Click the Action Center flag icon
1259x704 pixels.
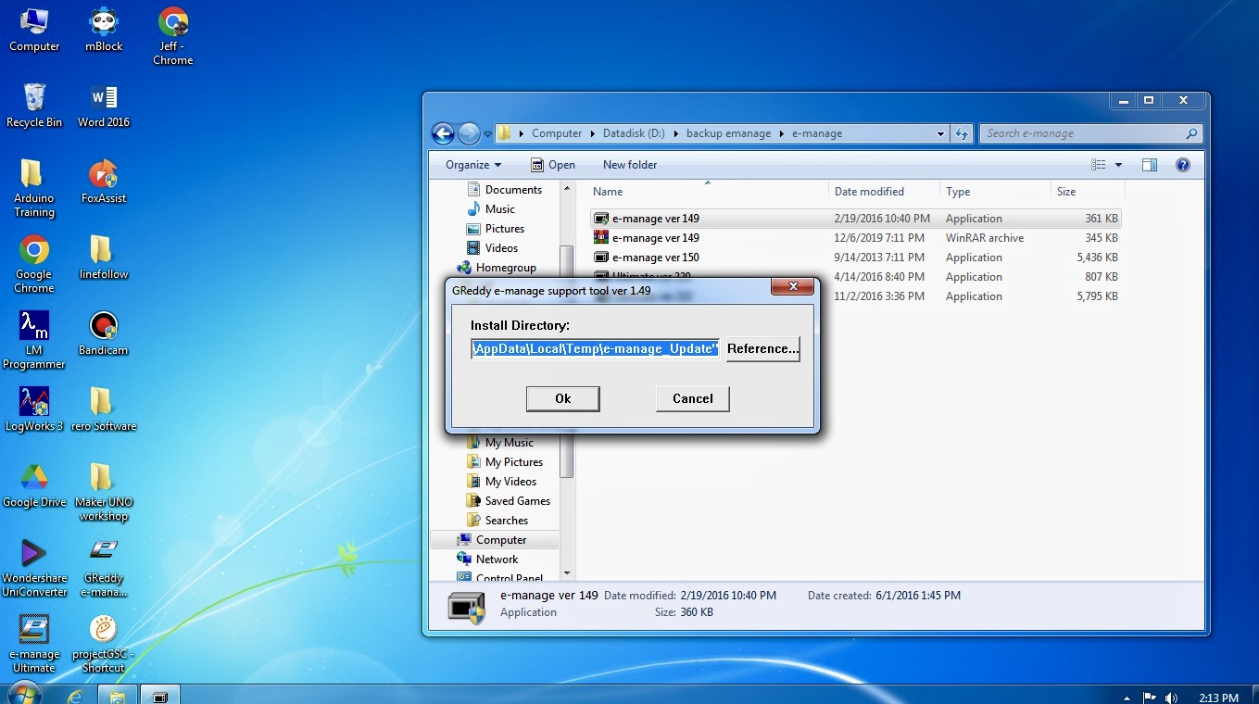(x=1150, y=697)
